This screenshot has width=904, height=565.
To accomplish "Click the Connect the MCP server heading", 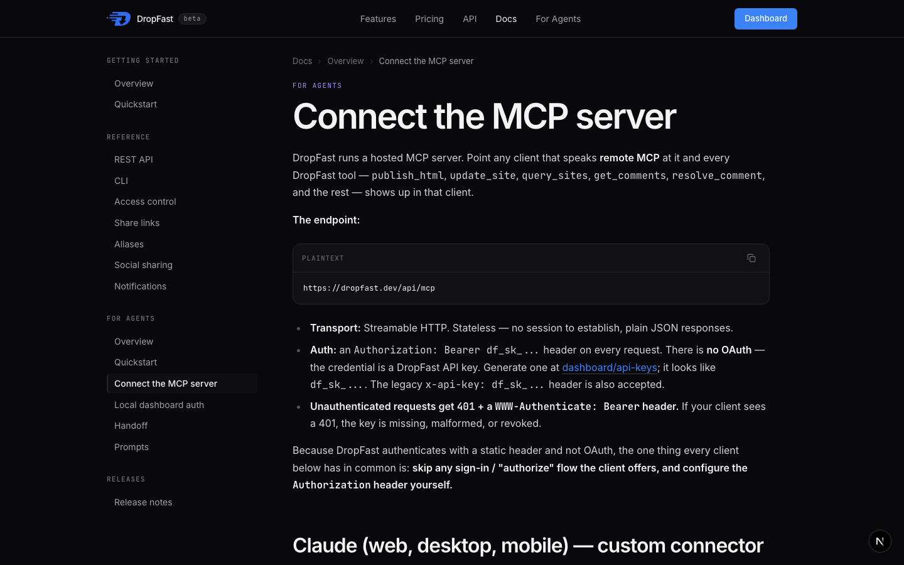I will coord(484,116).
